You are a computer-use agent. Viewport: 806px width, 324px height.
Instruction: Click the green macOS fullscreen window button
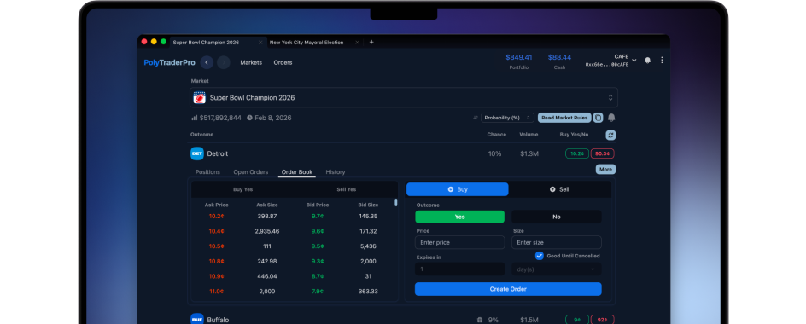click(x=163, y=42)
